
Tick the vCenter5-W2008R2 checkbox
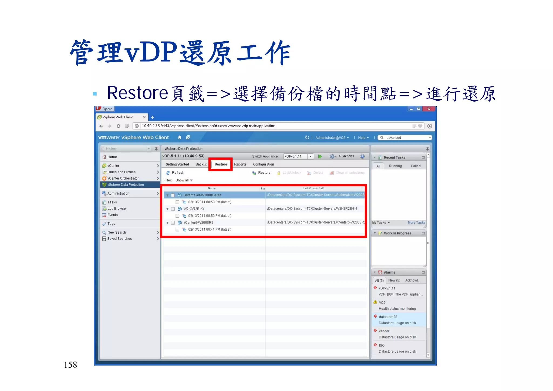[x=173, y=223]
